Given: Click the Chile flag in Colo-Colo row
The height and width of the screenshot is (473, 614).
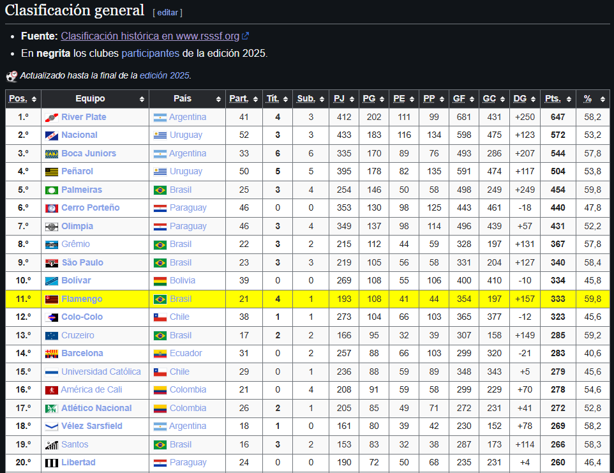Looking at the screenshot, I should [160, 317].
